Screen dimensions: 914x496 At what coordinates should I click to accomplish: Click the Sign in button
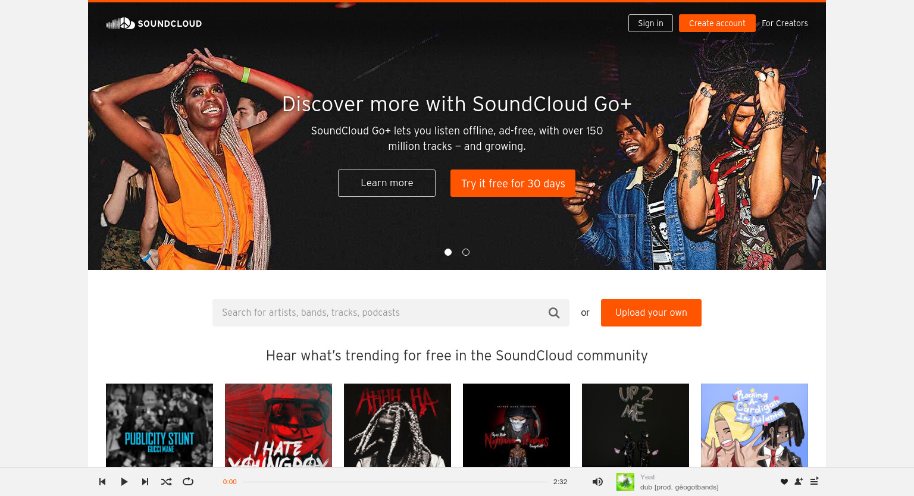click(x=650, y=23)
